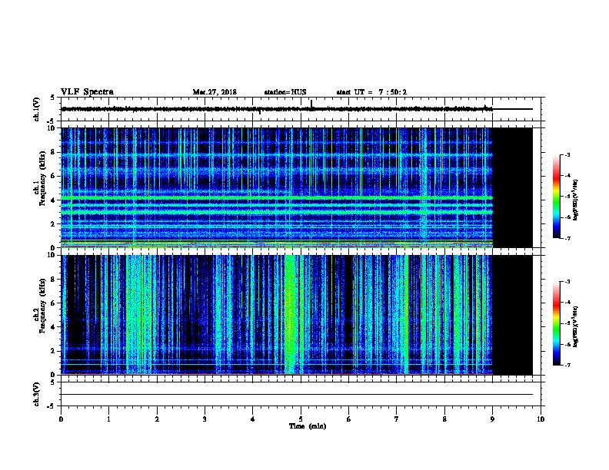Click time-axis tick label "9"
This screenshot has height=470, width=609.
pos(492,419)
